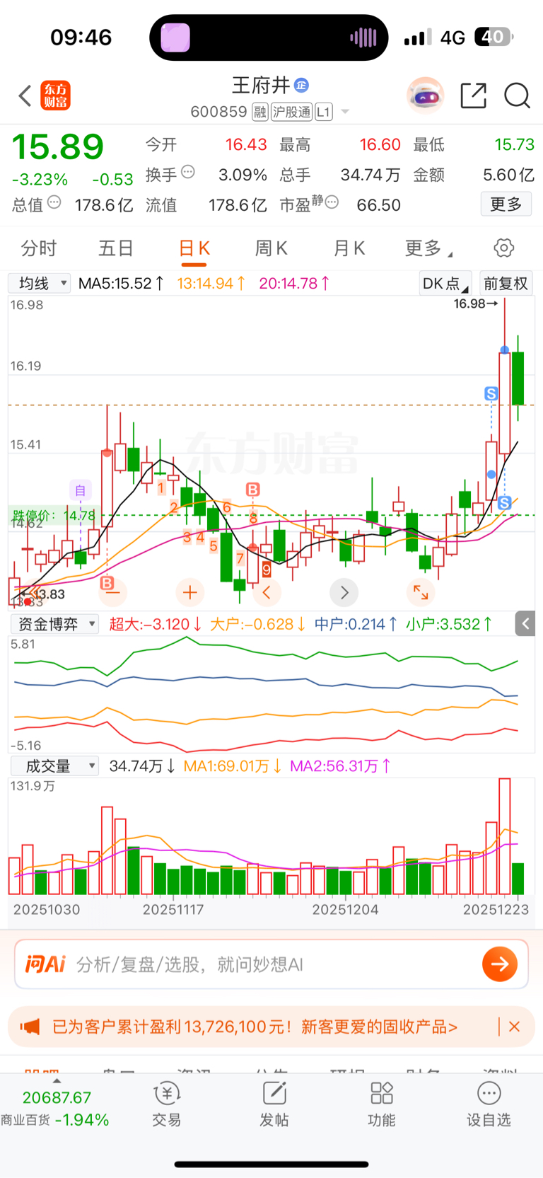Tap the L1 level tag
Screen dimensions: 543x1178
coord(324,112)
